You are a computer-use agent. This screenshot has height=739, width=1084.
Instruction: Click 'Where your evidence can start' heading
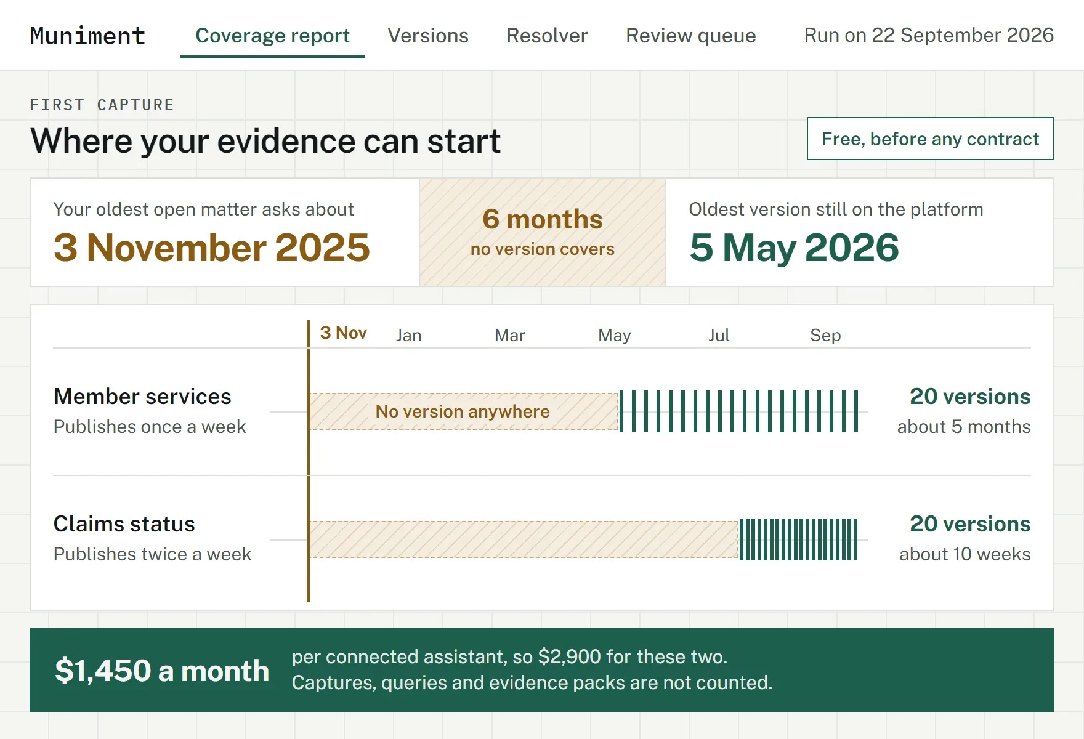click(x=265, y=141)
